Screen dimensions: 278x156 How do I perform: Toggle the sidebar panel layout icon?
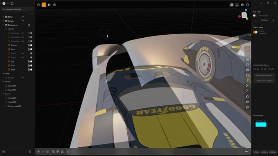point(12,3)
